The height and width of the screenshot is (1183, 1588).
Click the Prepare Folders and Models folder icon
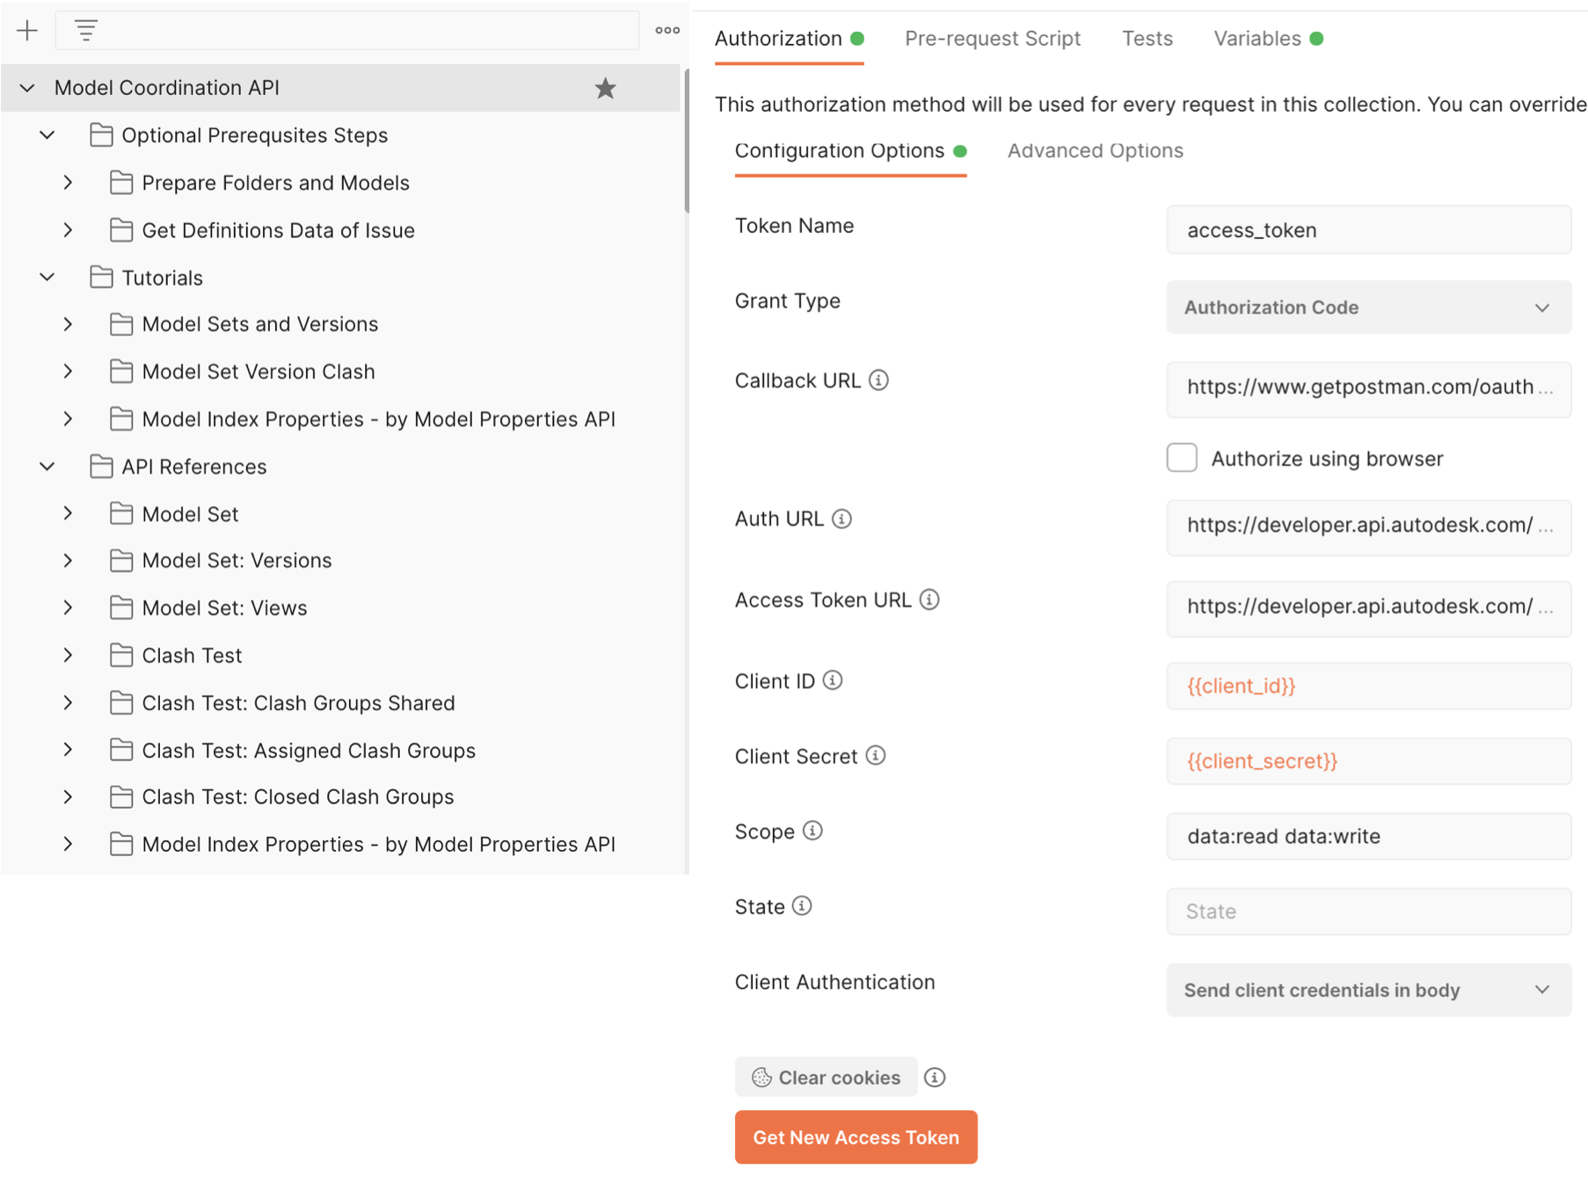[x=121, y=182]
